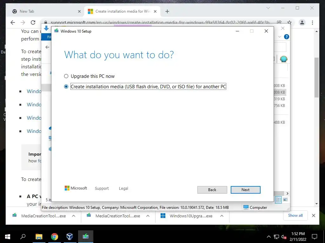Close the Create installation media tab
Image resolution: width=325 pixels, height=243 pixels.
point(155,11)
